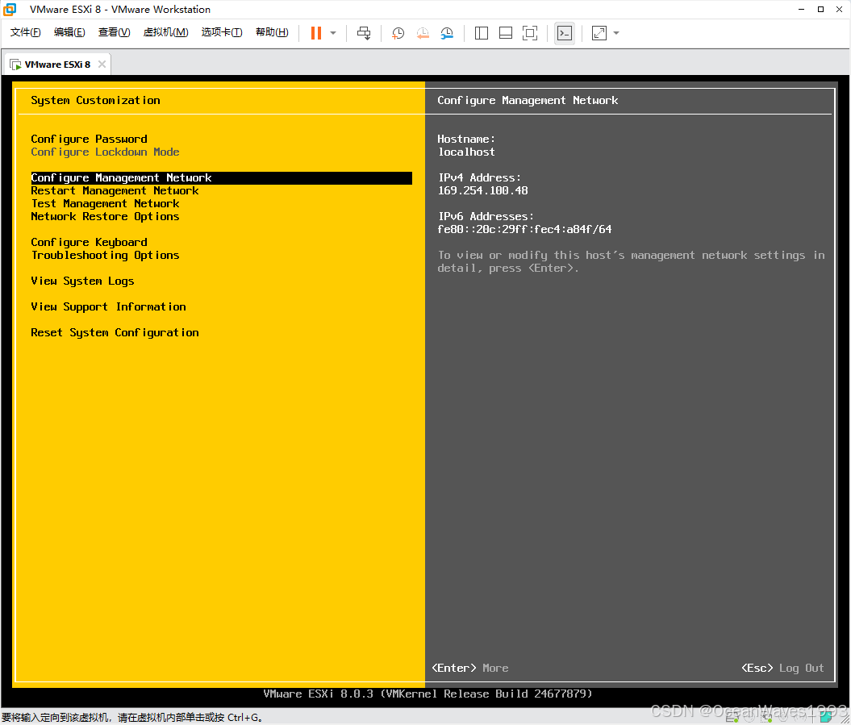Click the Ctrl+G input redirect status message

coord(132,718)
